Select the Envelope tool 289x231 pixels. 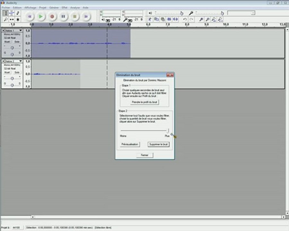point(12,13)
